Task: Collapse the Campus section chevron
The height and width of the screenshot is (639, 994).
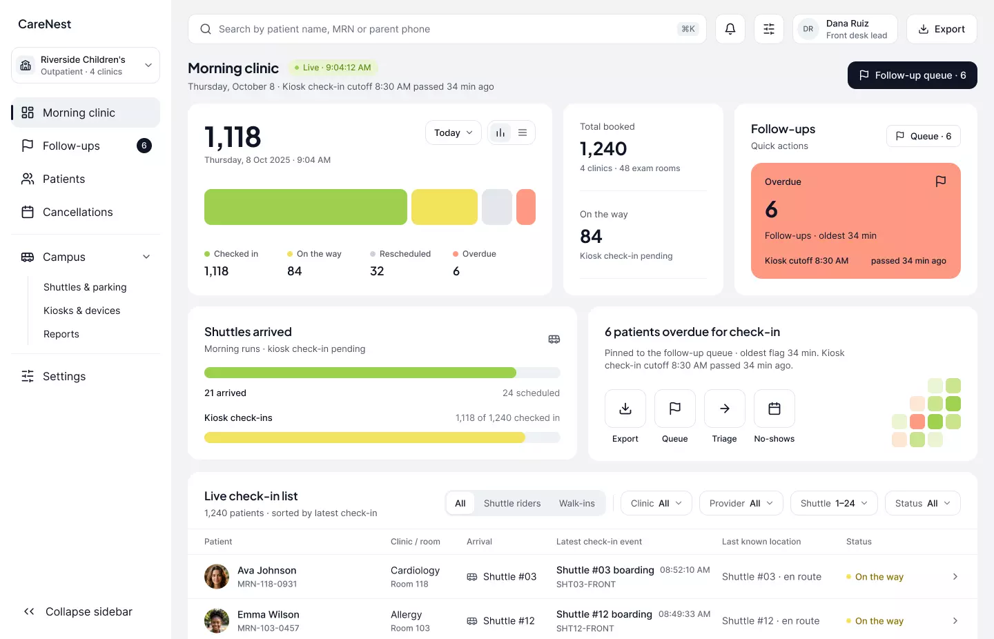Action: [x=146, y=257]
